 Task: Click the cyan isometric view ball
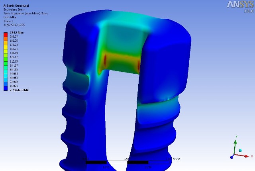pos(240,150)
